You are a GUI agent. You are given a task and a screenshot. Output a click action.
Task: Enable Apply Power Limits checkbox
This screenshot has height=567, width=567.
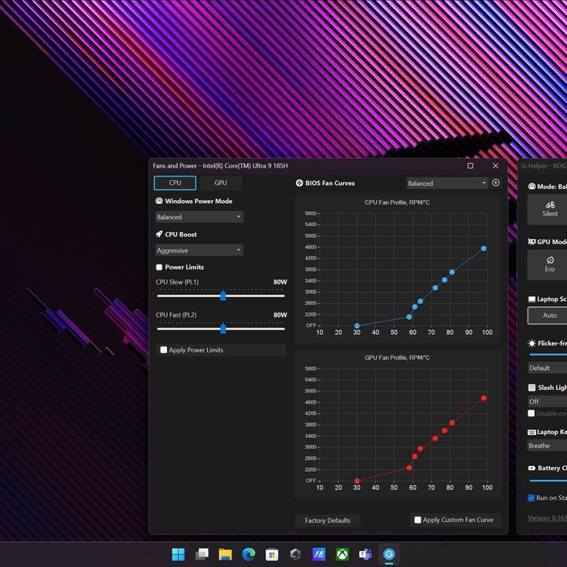pos(164,350)
